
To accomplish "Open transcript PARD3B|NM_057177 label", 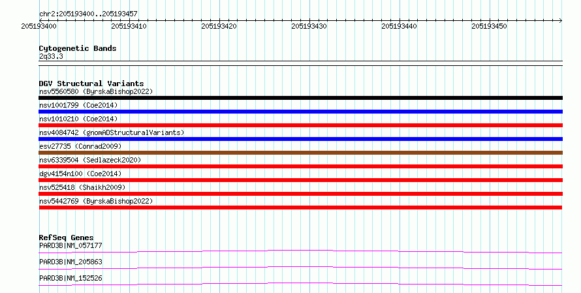I will (71, 245).
